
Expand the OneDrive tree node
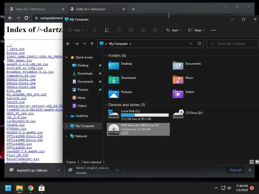click(x=67, y=116)
